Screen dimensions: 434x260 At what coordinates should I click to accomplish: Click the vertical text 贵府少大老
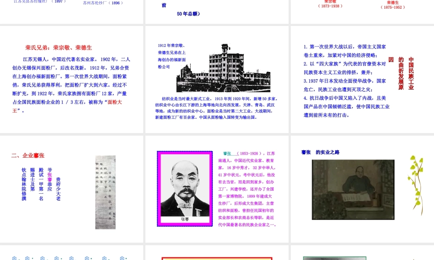(58, 189)
